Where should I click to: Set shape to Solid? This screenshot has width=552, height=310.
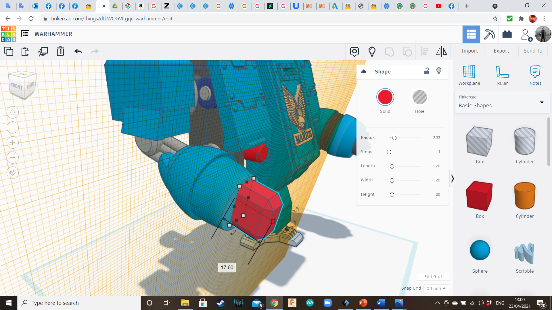click(x=385, y=97)
